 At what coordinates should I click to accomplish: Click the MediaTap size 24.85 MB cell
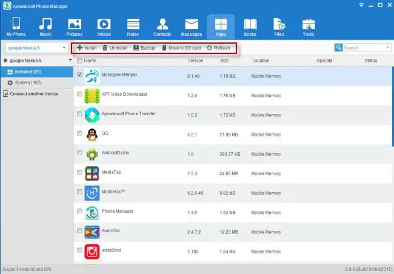point(229,174)
